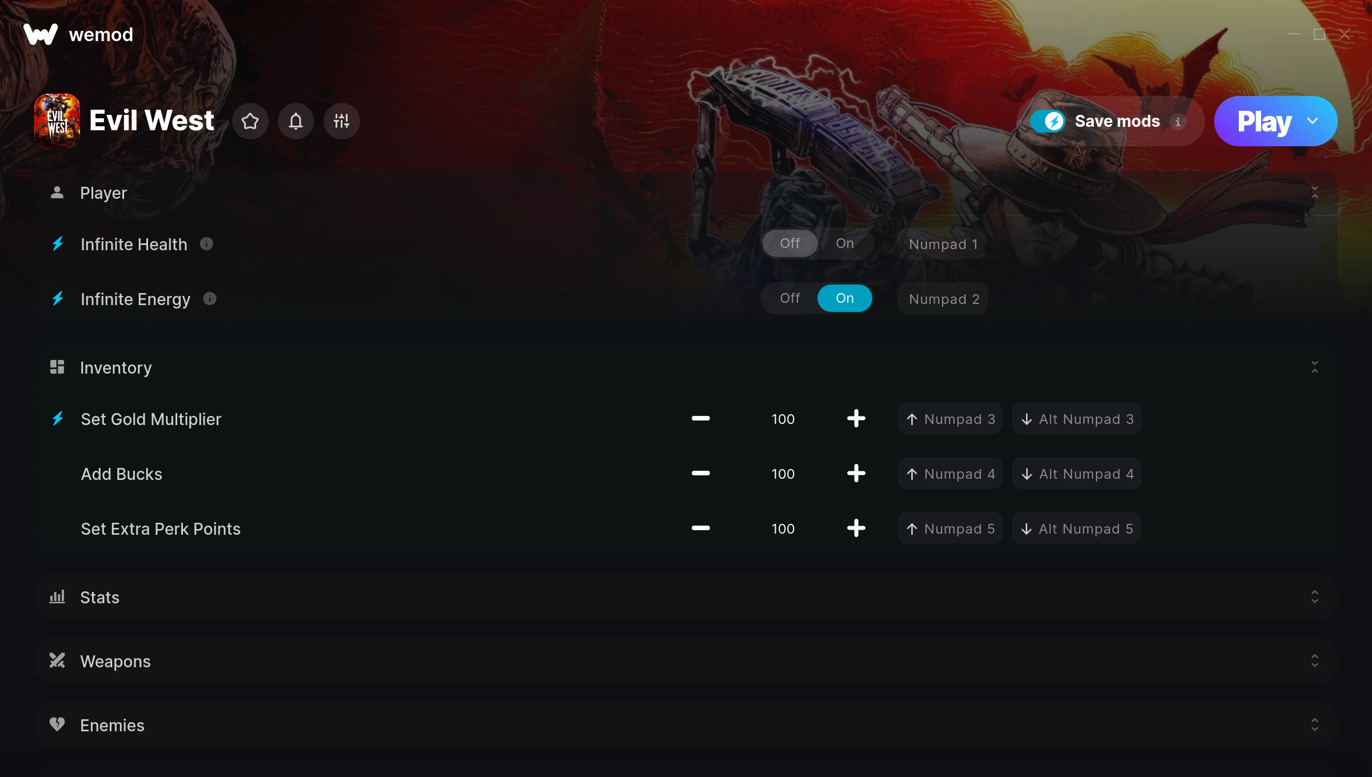Turn Infinite Health On
1372x777 pixels.
844,243
